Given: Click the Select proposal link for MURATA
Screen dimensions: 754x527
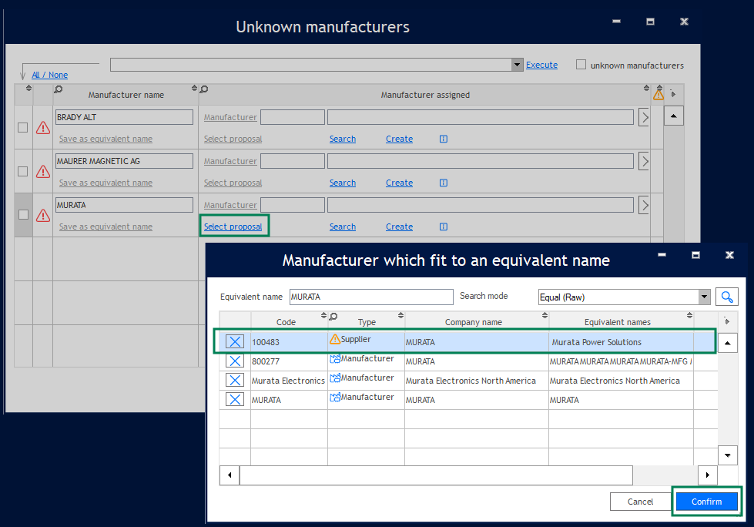Looking at the screenshot, I should [x=233, y=227].
